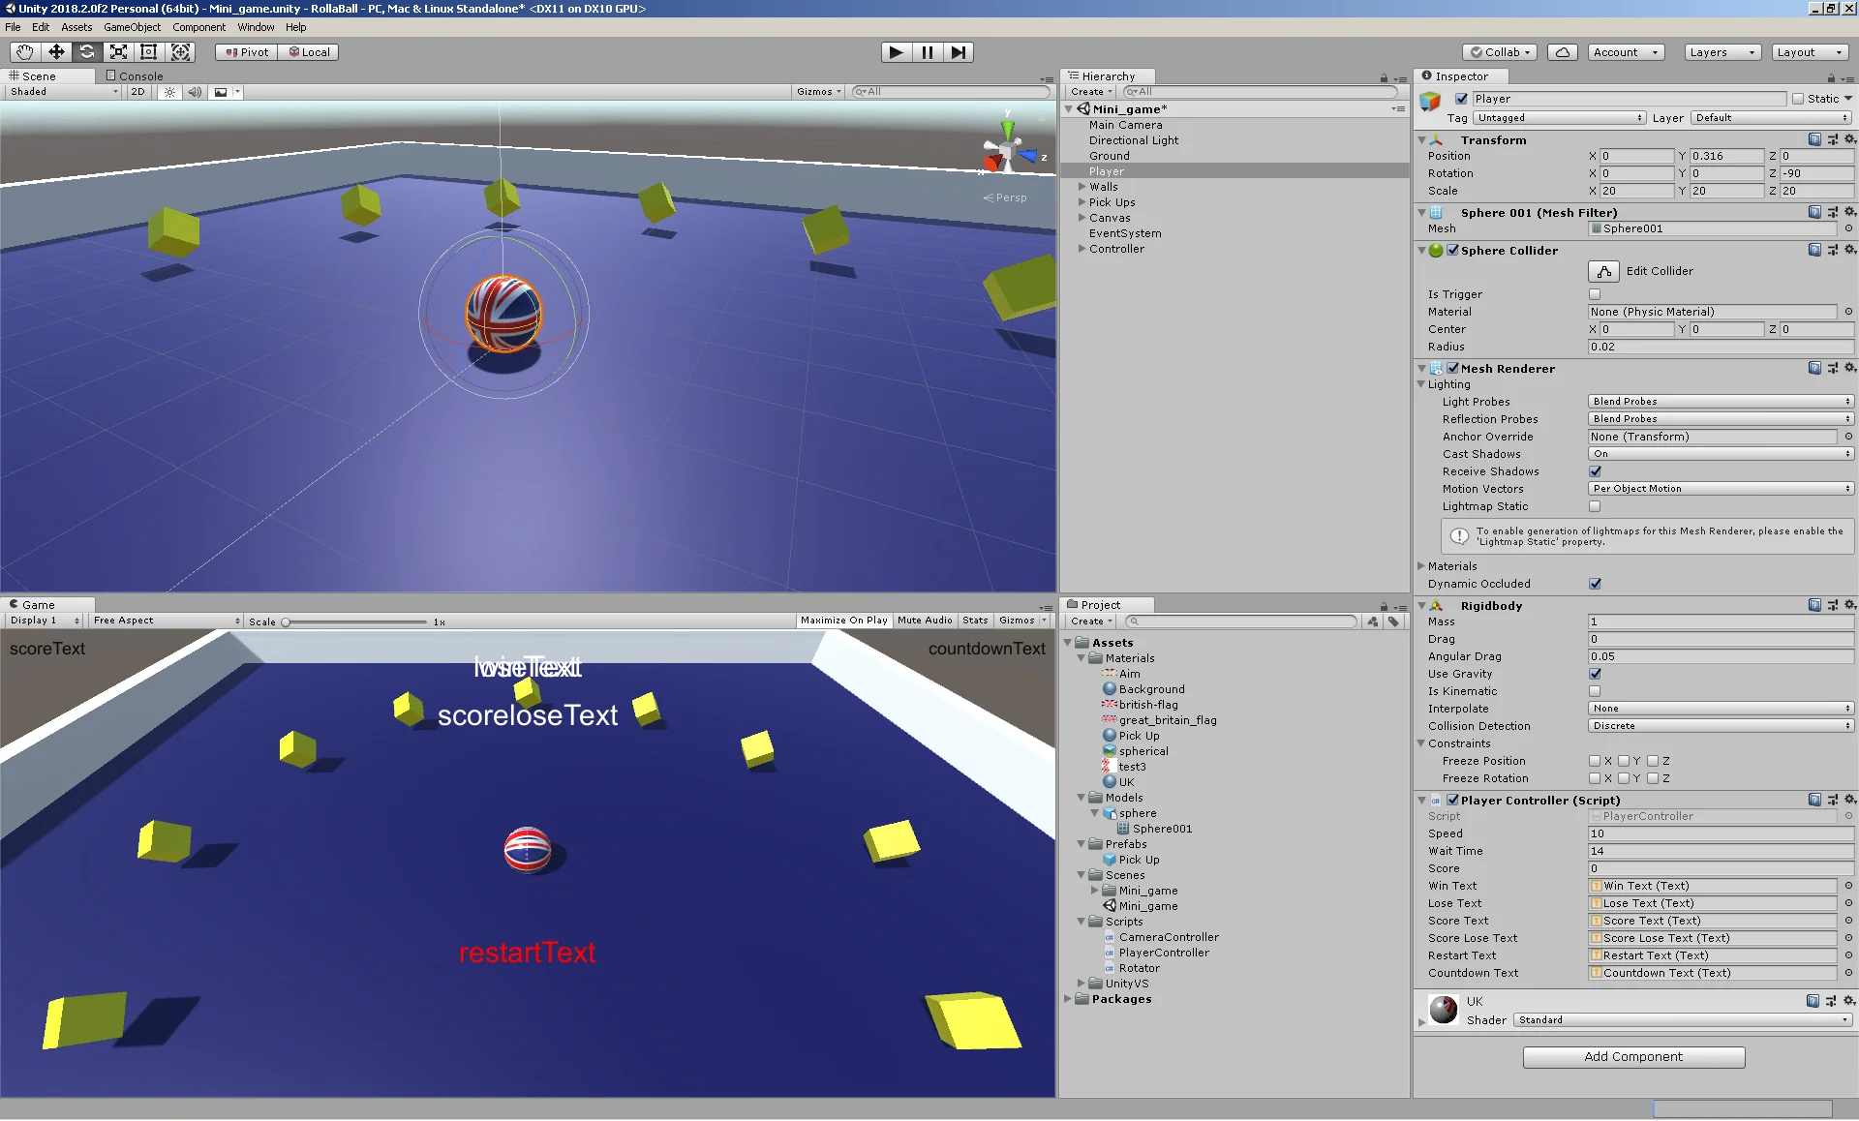Click the Add Component button
Image resolution: width=1859 pixels, height=1121 pixels.
coord(1633,1057)
